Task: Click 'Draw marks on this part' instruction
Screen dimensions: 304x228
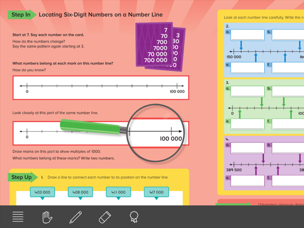Action: point(57,151)
